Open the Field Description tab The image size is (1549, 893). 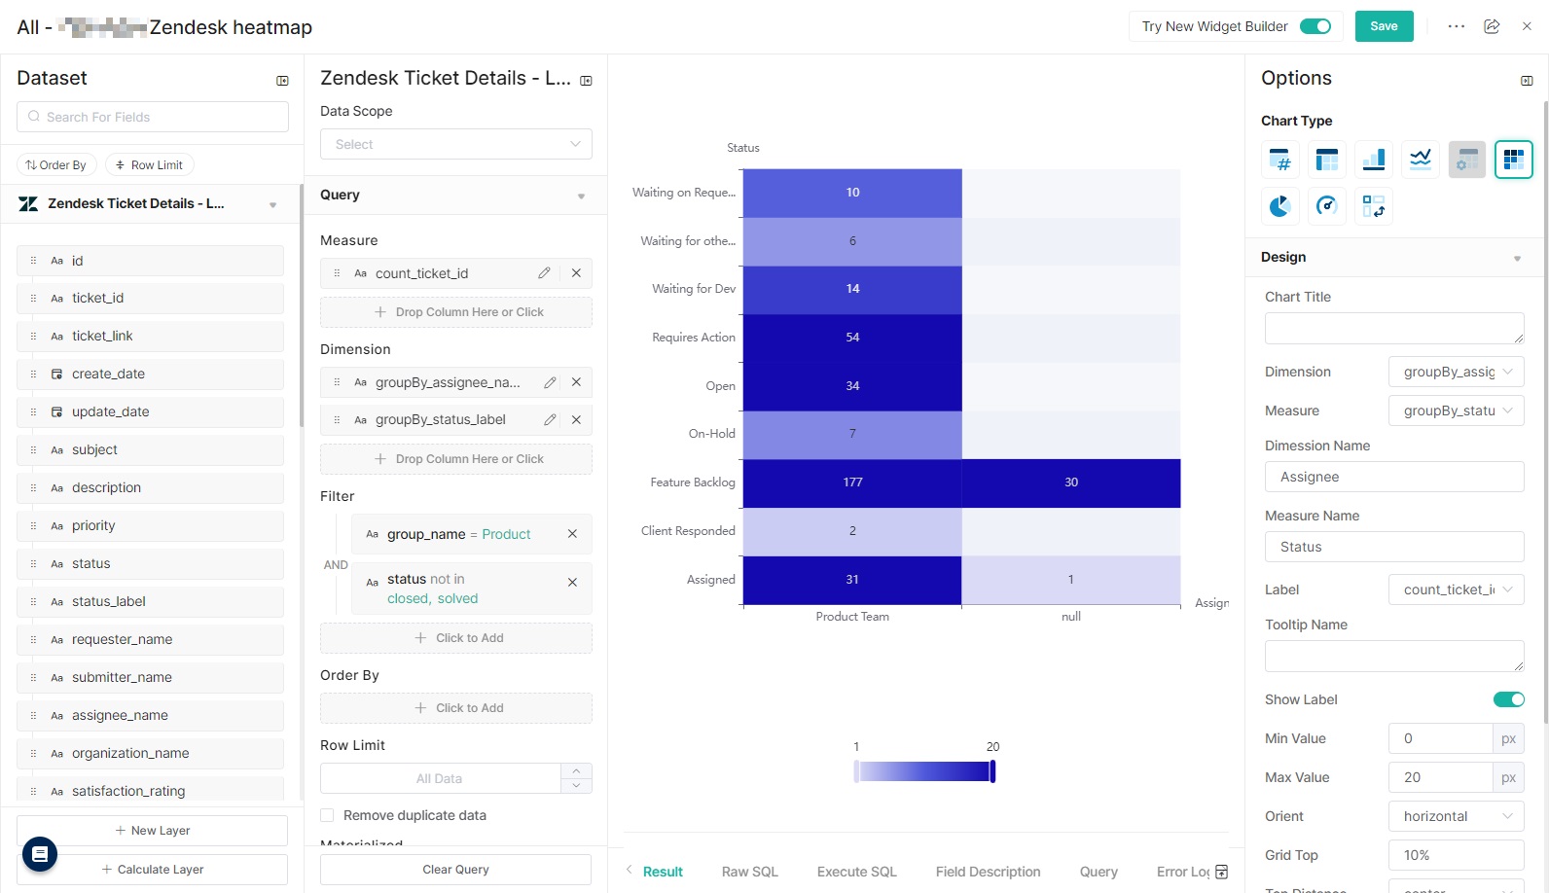pos(988,872)
